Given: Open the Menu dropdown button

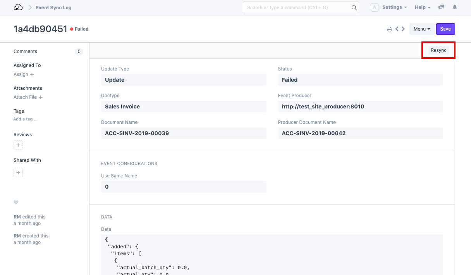Looking at the screenshot, I should click(421, 29).
